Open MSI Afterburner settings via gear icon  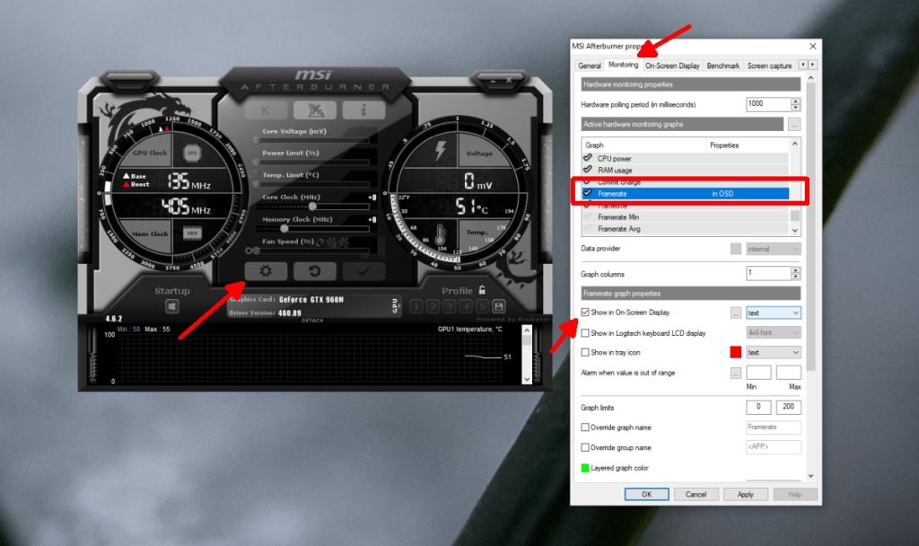point(266,270)
